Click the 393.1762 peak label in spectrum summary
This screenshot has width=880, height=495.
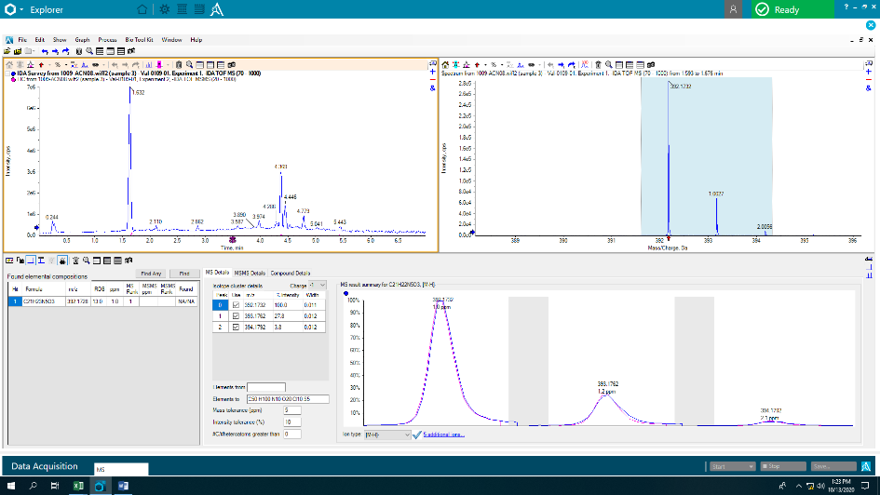pos(608,384)
